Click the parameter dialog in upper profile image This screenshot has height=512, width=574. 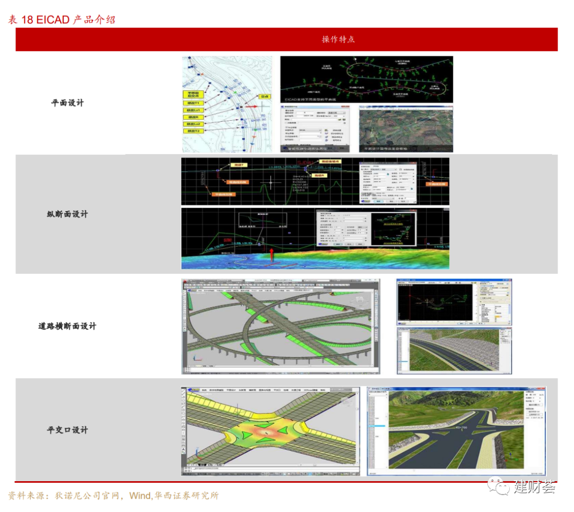pos(388,182)
